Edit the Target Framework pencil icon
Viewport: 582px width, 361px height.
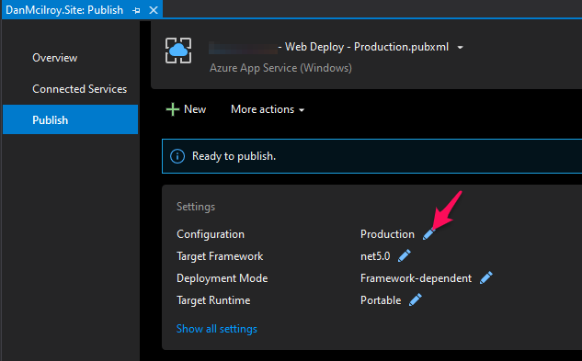coord(405,255)
